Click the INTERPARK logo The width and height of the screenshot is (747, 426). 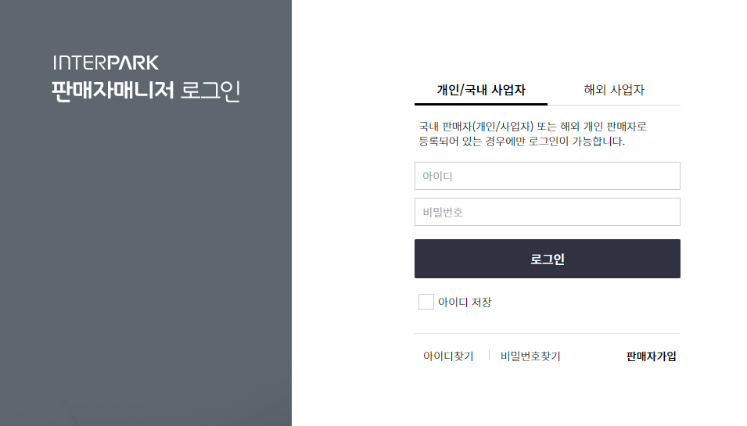[106, 63]
